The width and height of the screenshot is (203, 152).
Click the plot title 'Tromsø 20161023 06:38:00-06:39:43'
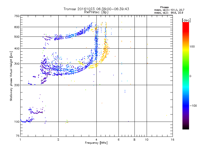[96, 9]
